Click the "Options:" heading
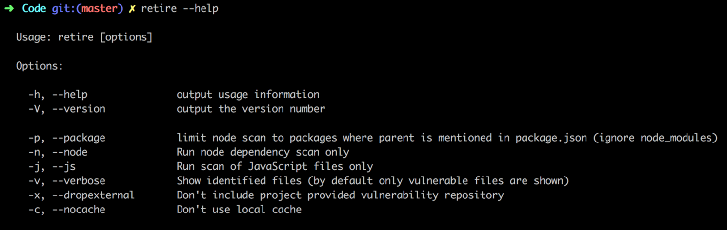The image size is (727, 230). pyautogui.click(x=40, y=66)
